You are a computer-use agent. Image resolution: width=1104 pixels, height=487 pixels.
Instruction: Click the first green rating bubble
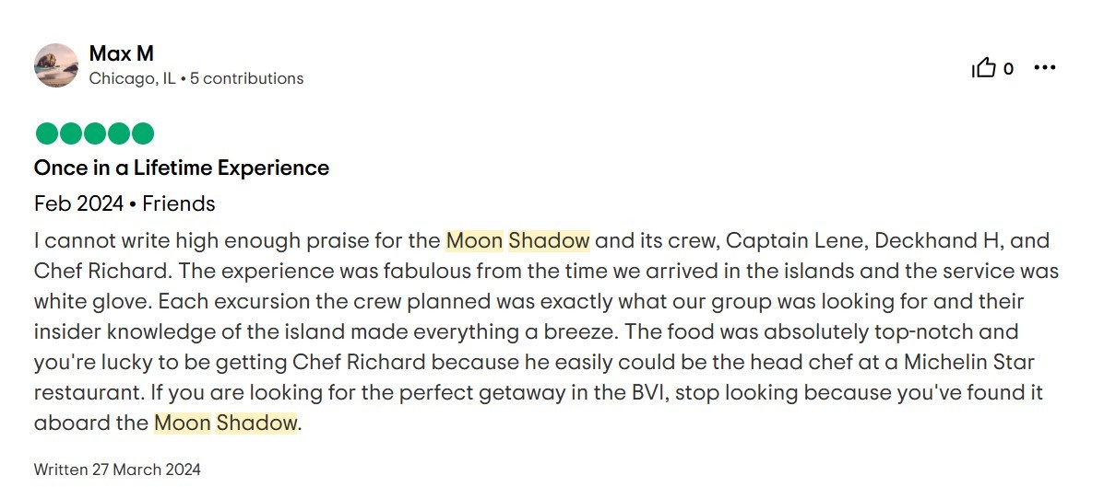pos(46,134)
